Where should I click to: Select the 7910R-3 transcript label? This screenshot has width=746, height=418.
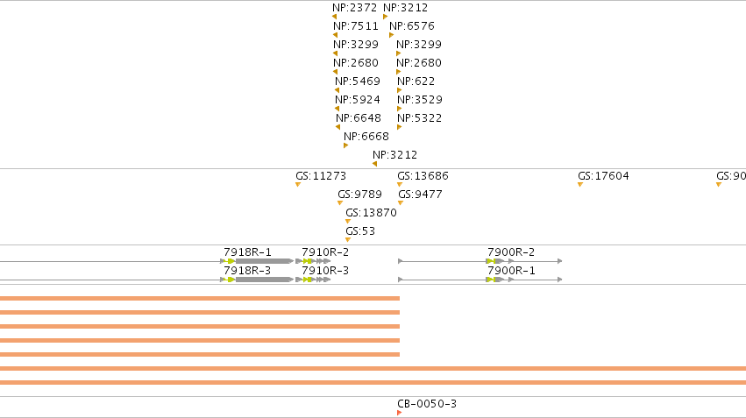point(325,271)
